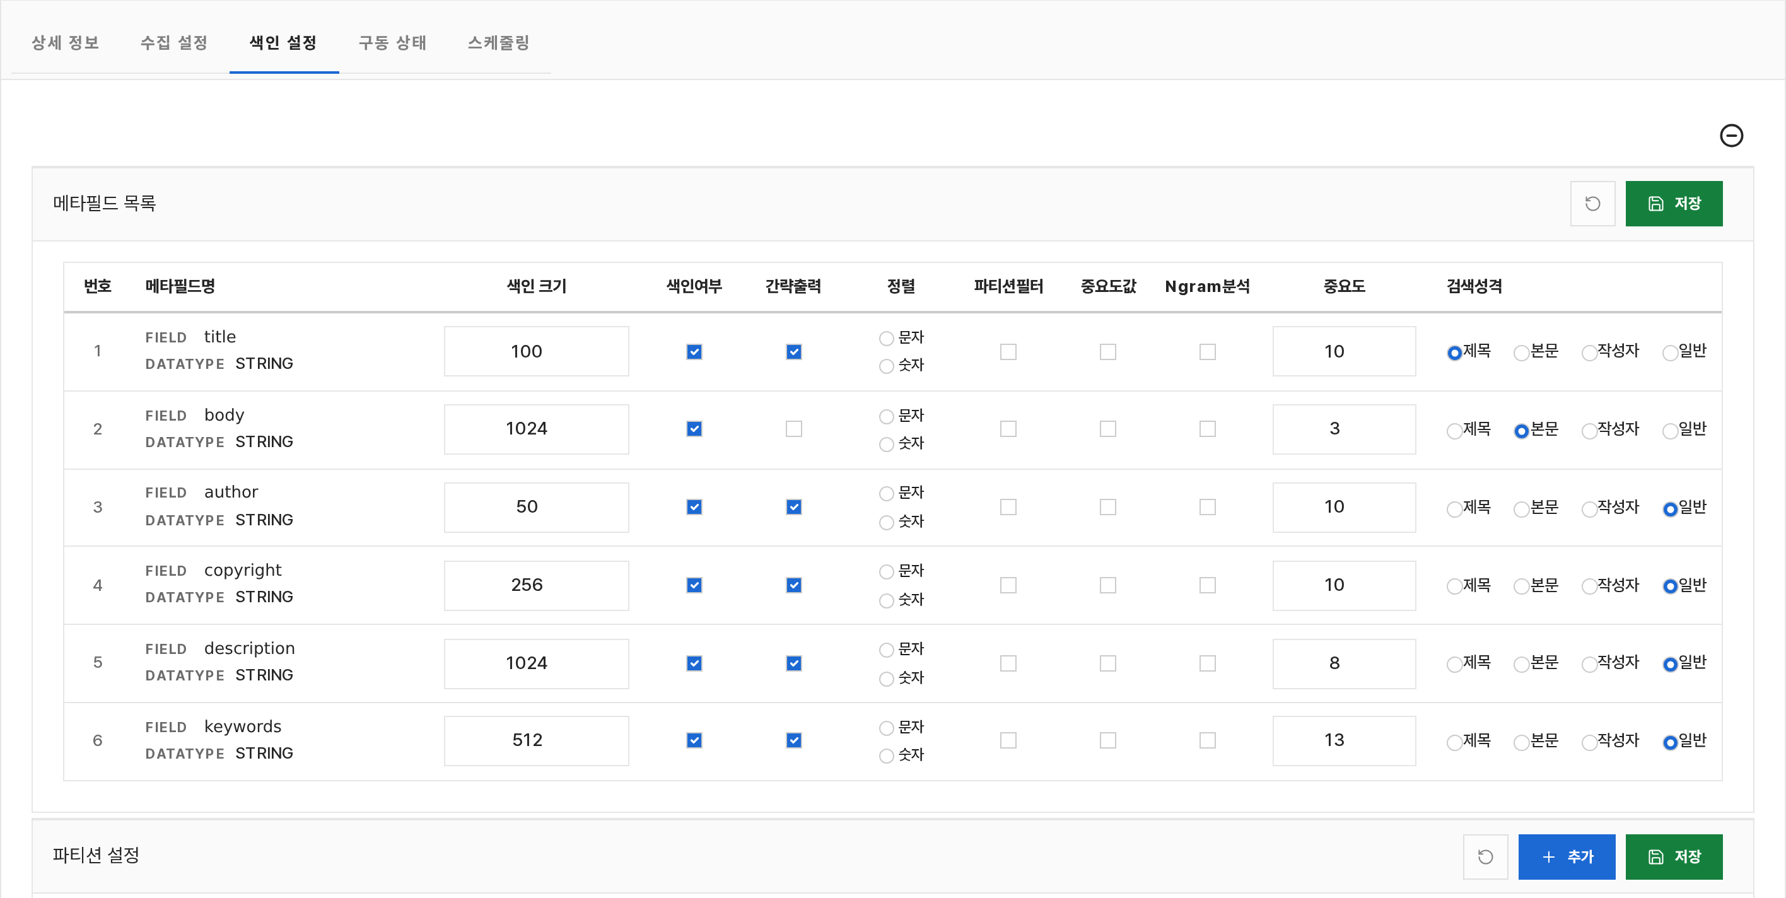
Task: Set keywords field 검색성격 to 작성자
Action: click(x=1589, y=743)
